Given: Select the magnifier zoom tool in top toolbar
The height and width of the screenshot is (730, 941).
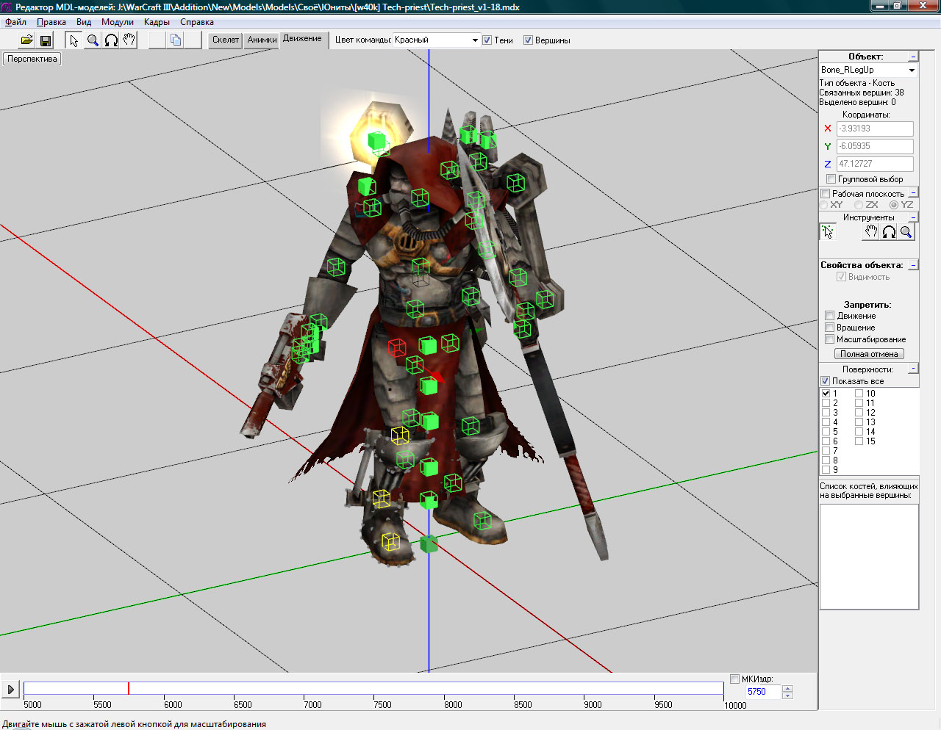Looking at the screenshot, I should 93,40.
